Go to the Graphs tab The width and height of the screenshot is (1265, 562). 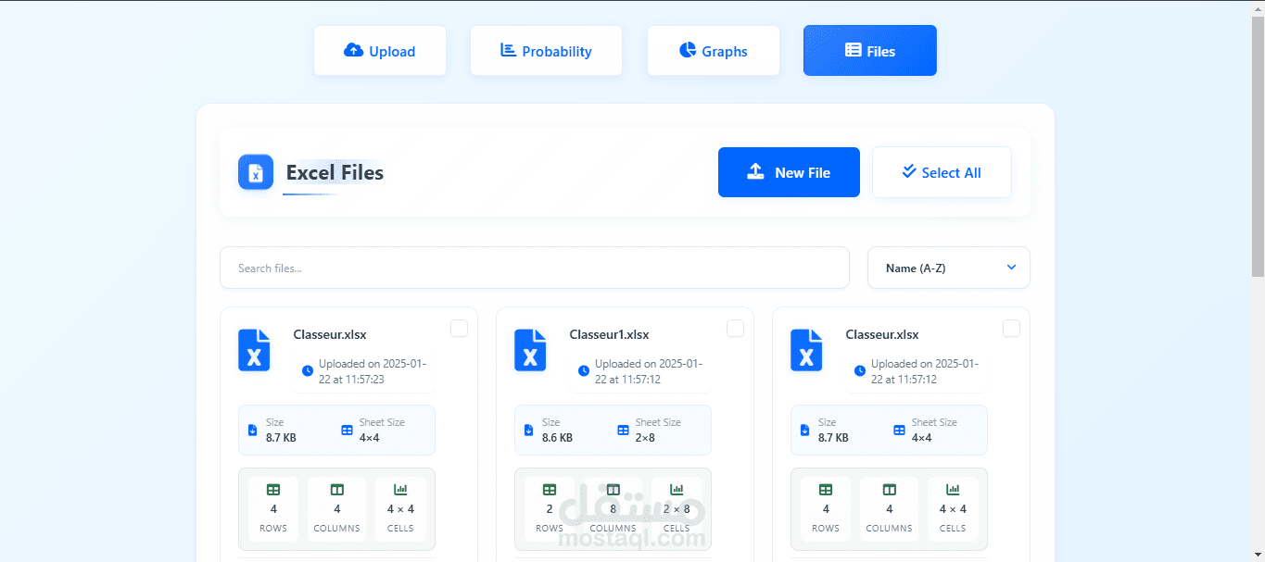(x=714, y=51)
